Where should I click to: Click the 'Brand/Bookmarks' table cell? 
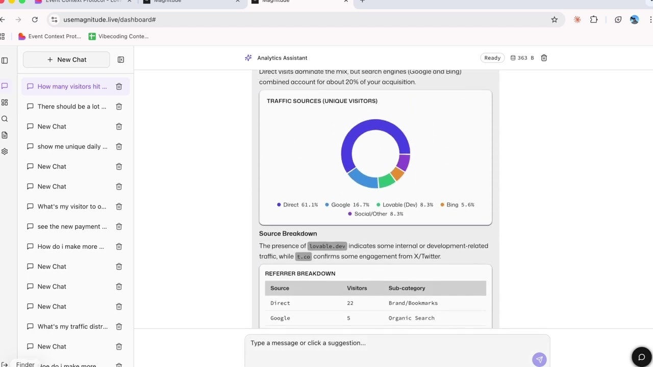pos(413,303)
